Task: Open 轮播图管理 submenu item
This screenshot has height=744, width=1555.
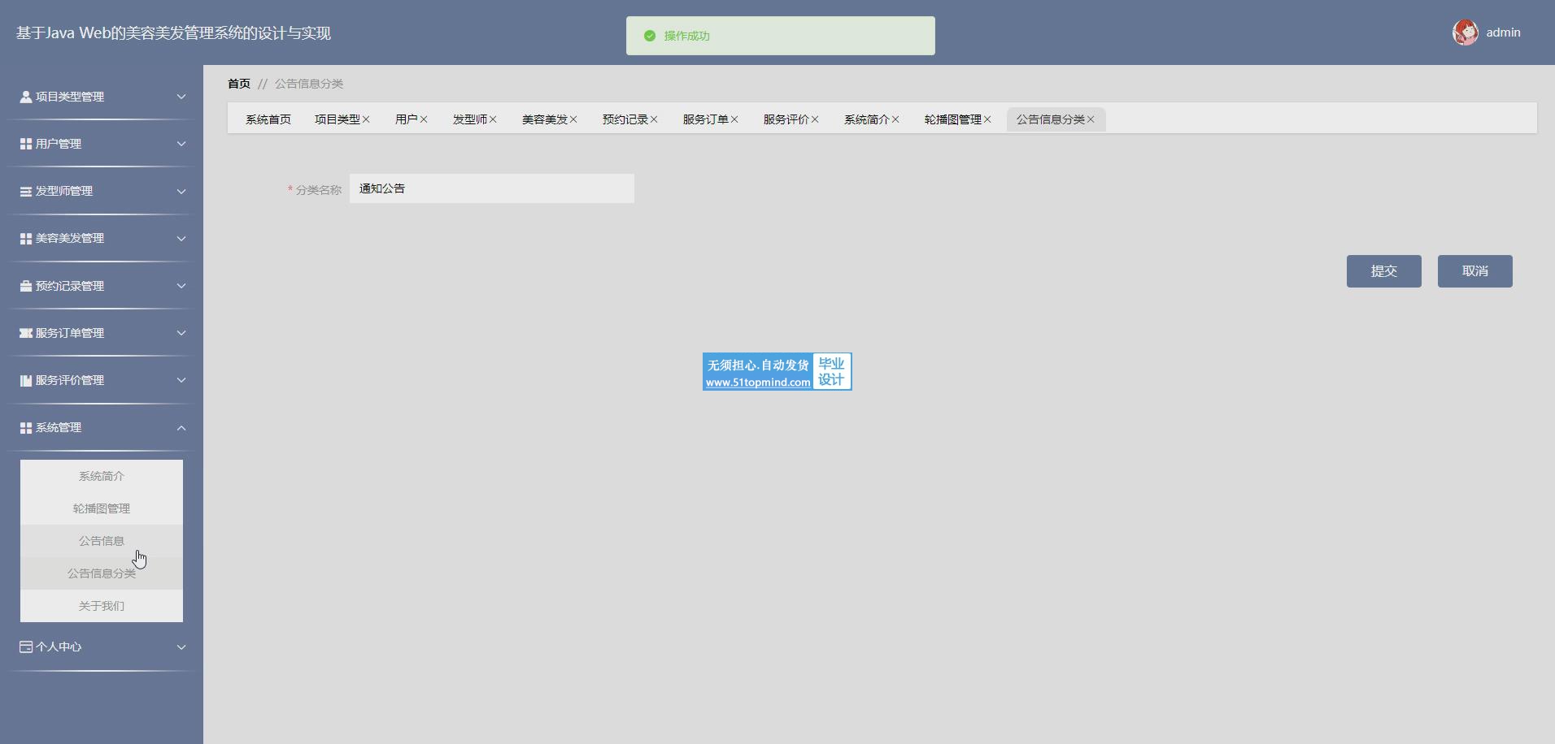Action: pos(102,508)
